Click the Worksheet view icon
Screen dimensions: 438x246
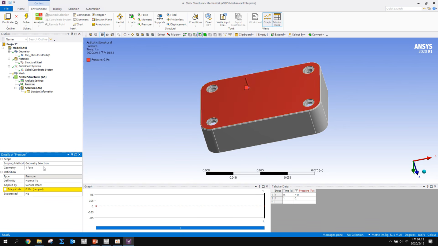click(x=255, y=17)
